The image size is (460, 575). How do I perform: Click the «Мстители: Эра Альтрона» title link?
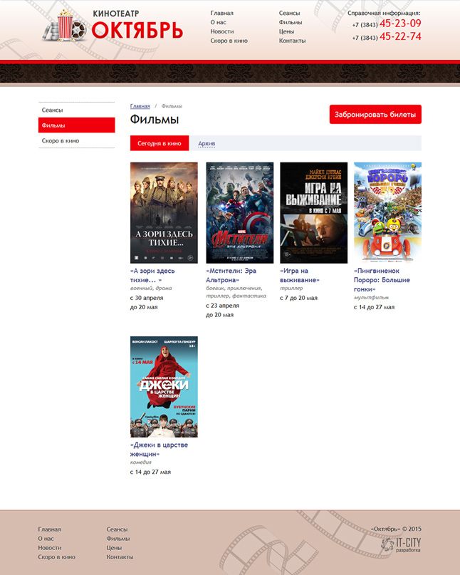coord(231,276)
